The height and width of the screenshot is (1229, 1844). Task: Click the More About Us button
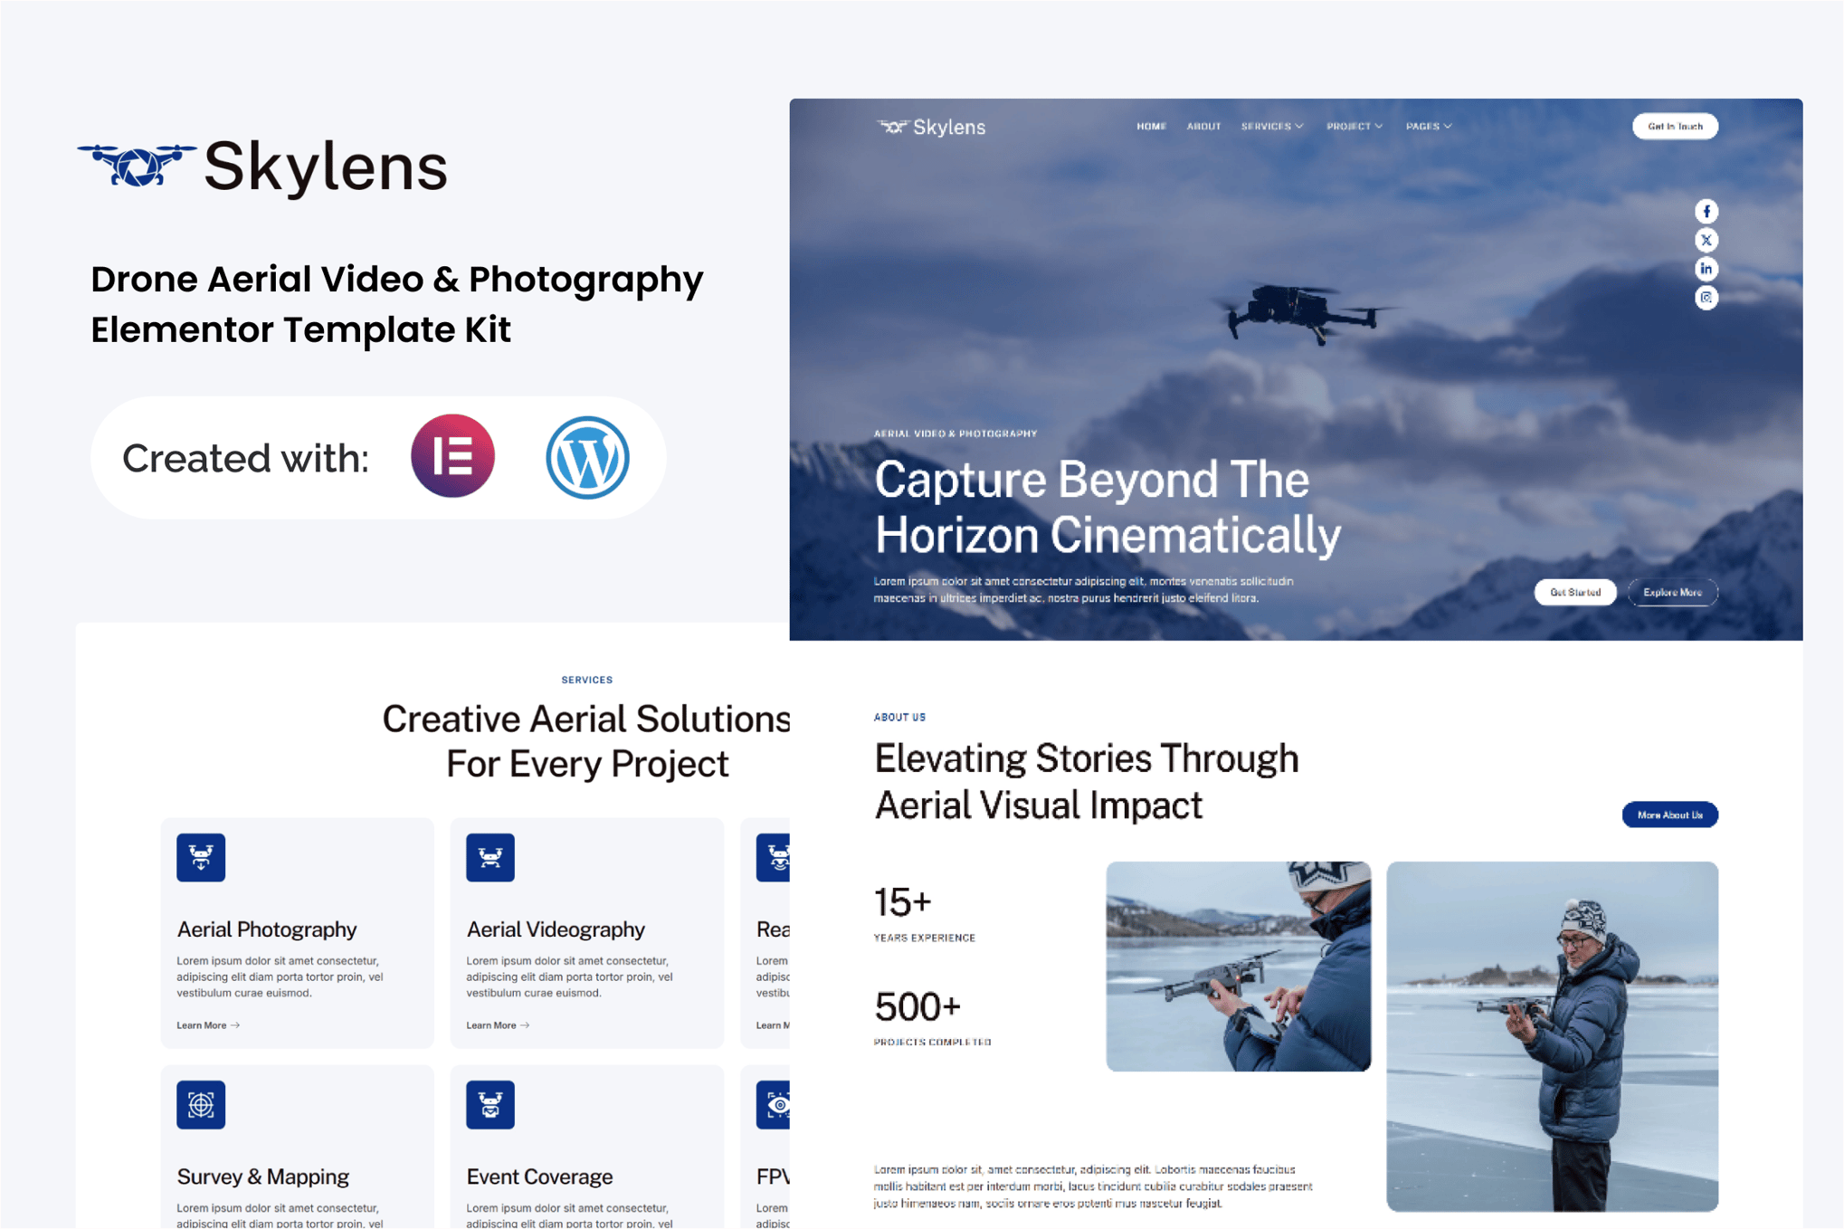(1669, 815)
